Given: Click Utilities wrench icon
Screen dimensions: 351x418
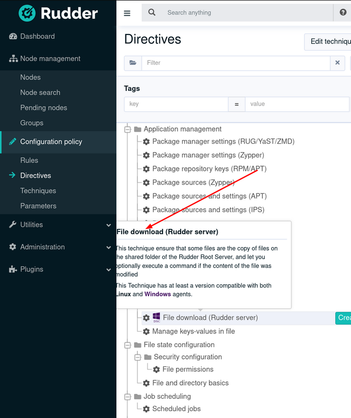Looking at the screenshot, I should pos(13,225).
